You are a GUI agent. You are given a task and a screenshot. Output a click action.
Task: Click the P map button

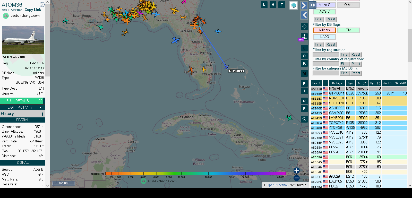[x=304, y=83]
